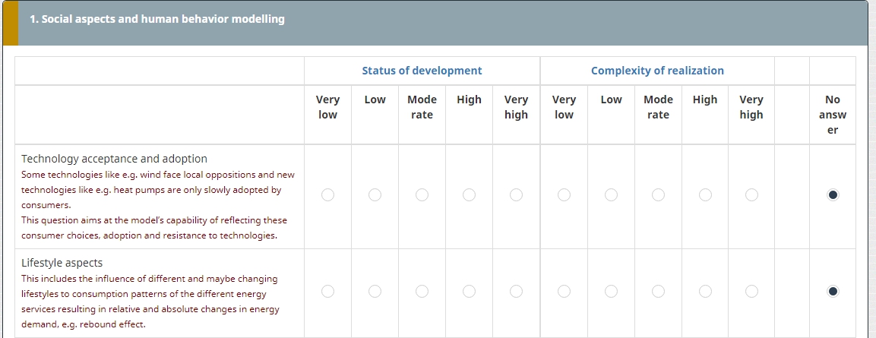Choose Low complexity for Technology acceptance
This screenshot has width=876, height=338.
coord(611,195)
